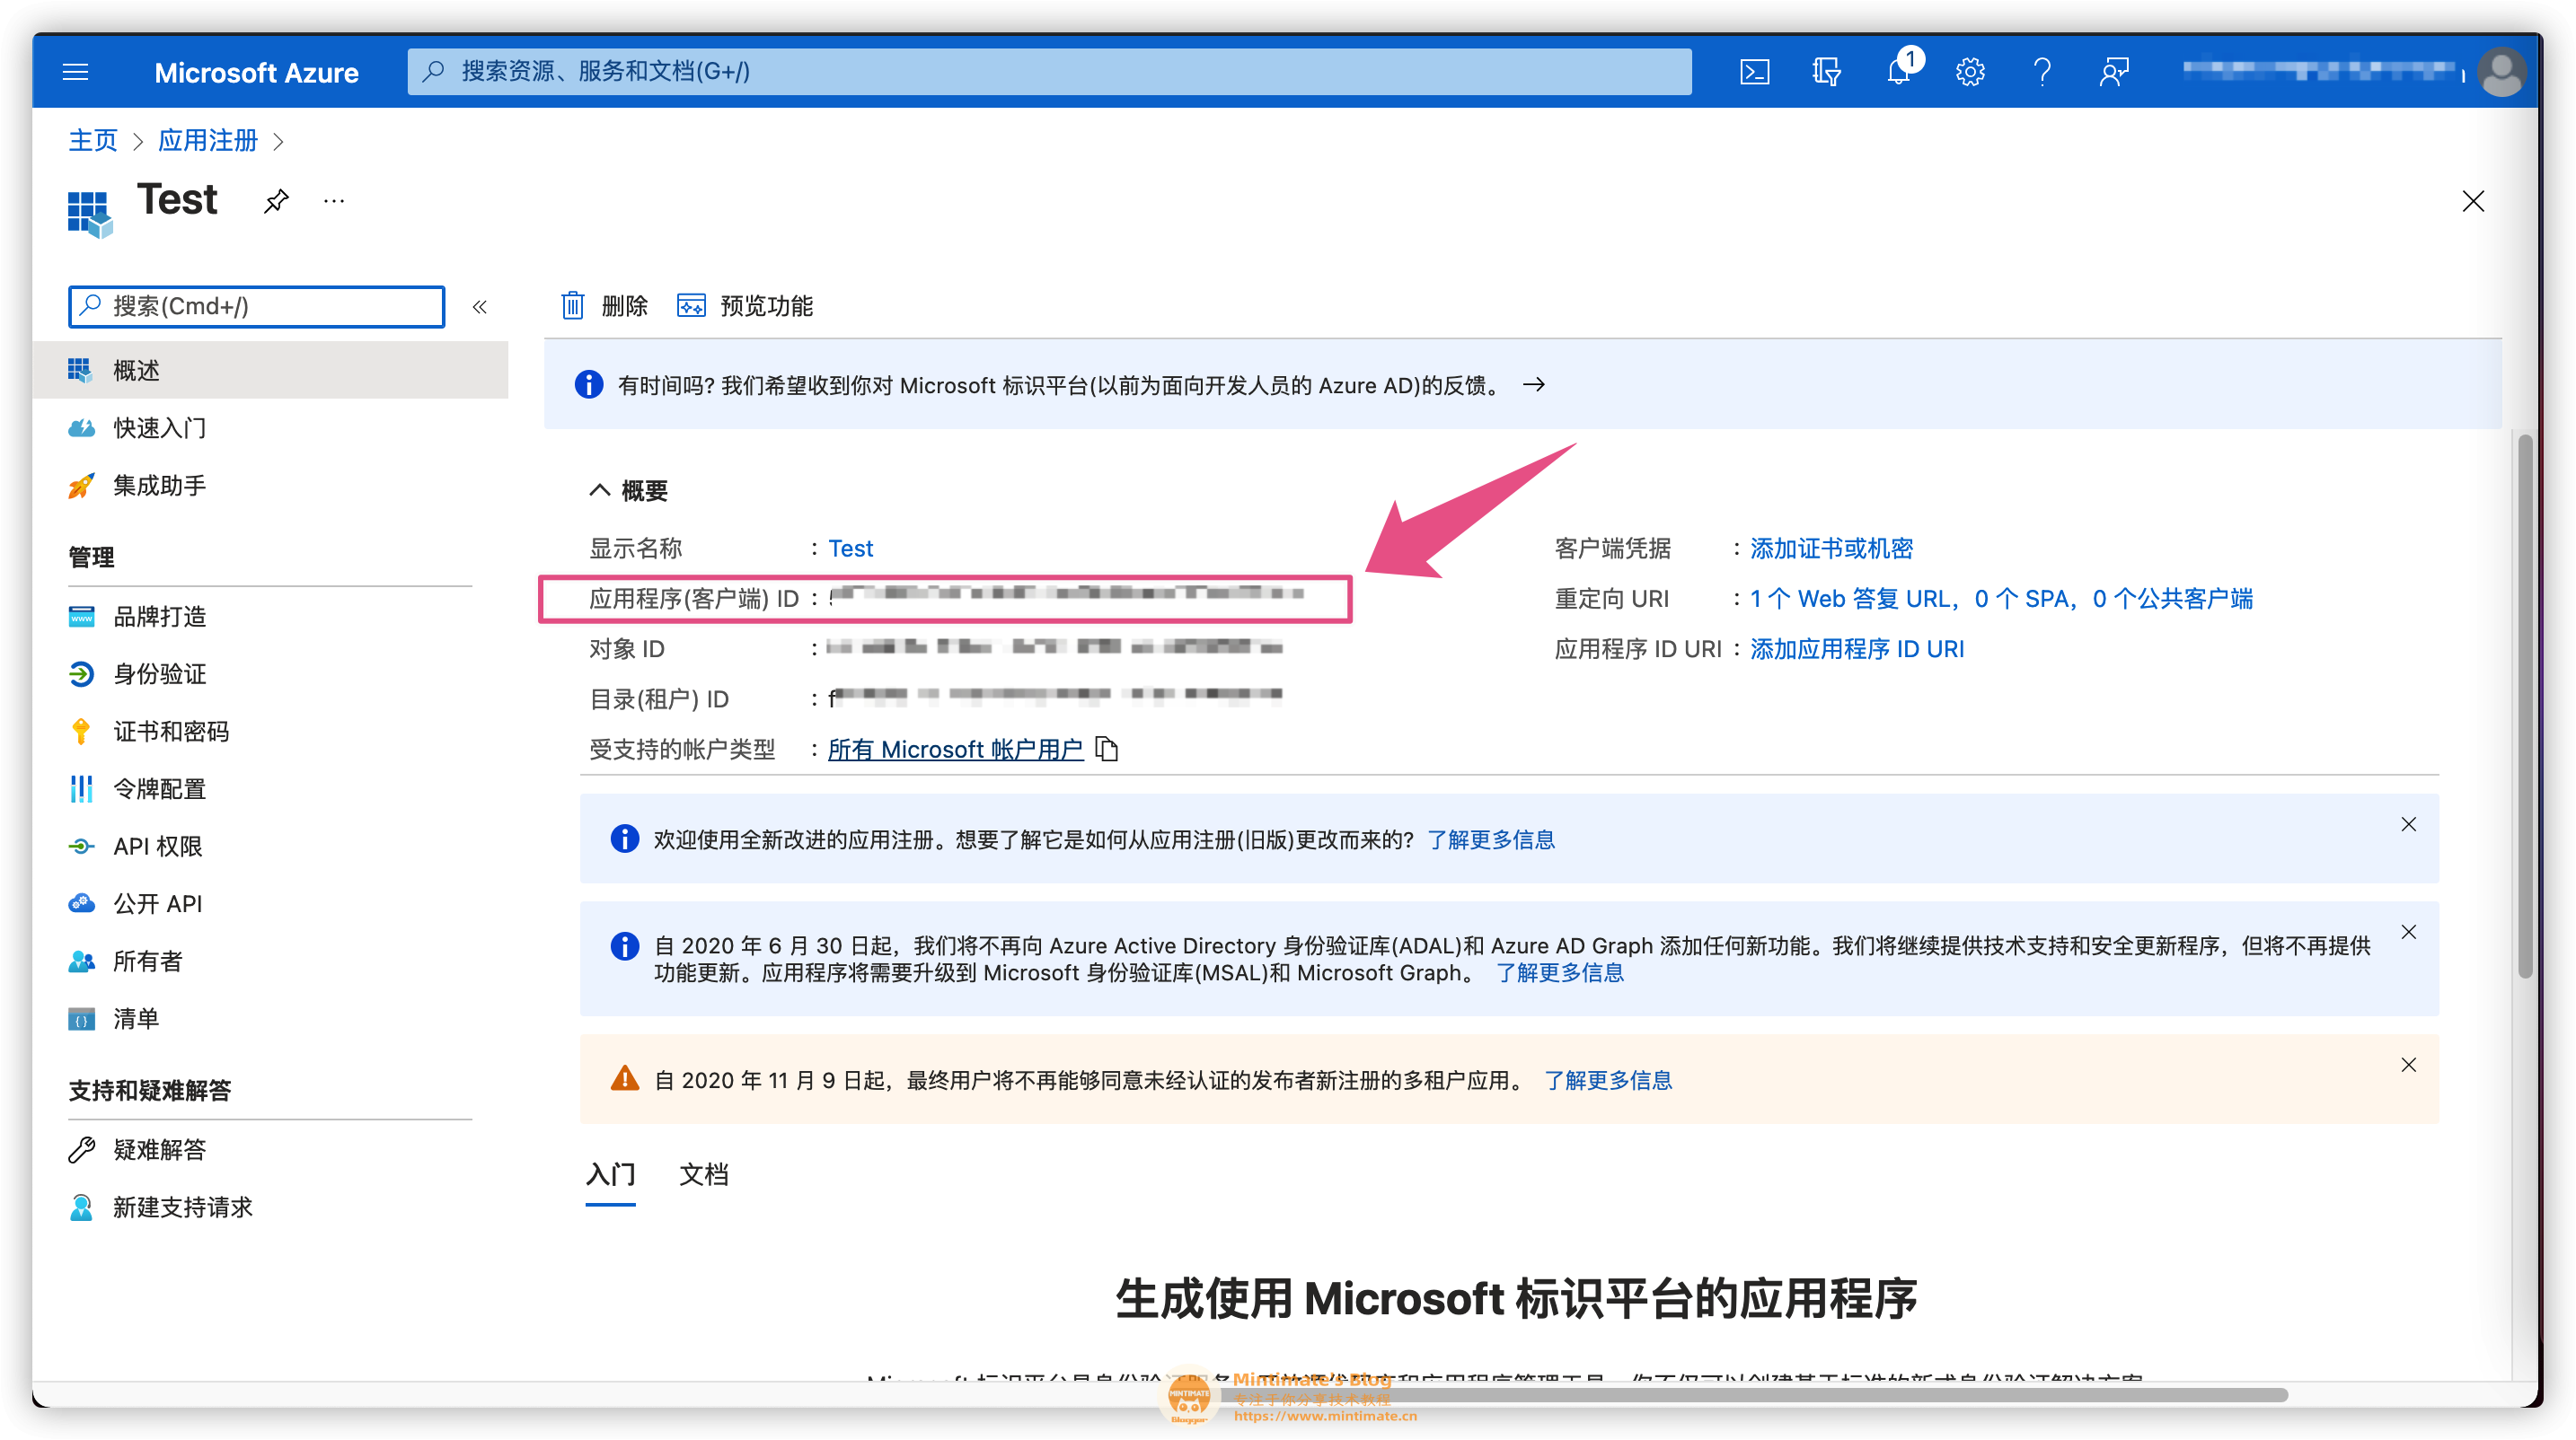
Task: Open 预览功能 from the toolbar
Action: [x=745, y=306]
